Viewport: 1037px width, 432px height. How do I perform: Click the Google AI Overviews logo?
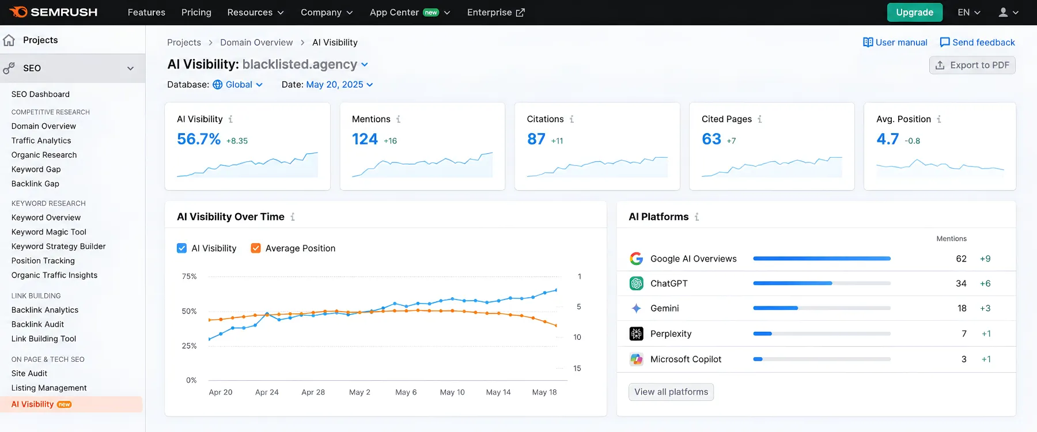(x=636, y=259)
